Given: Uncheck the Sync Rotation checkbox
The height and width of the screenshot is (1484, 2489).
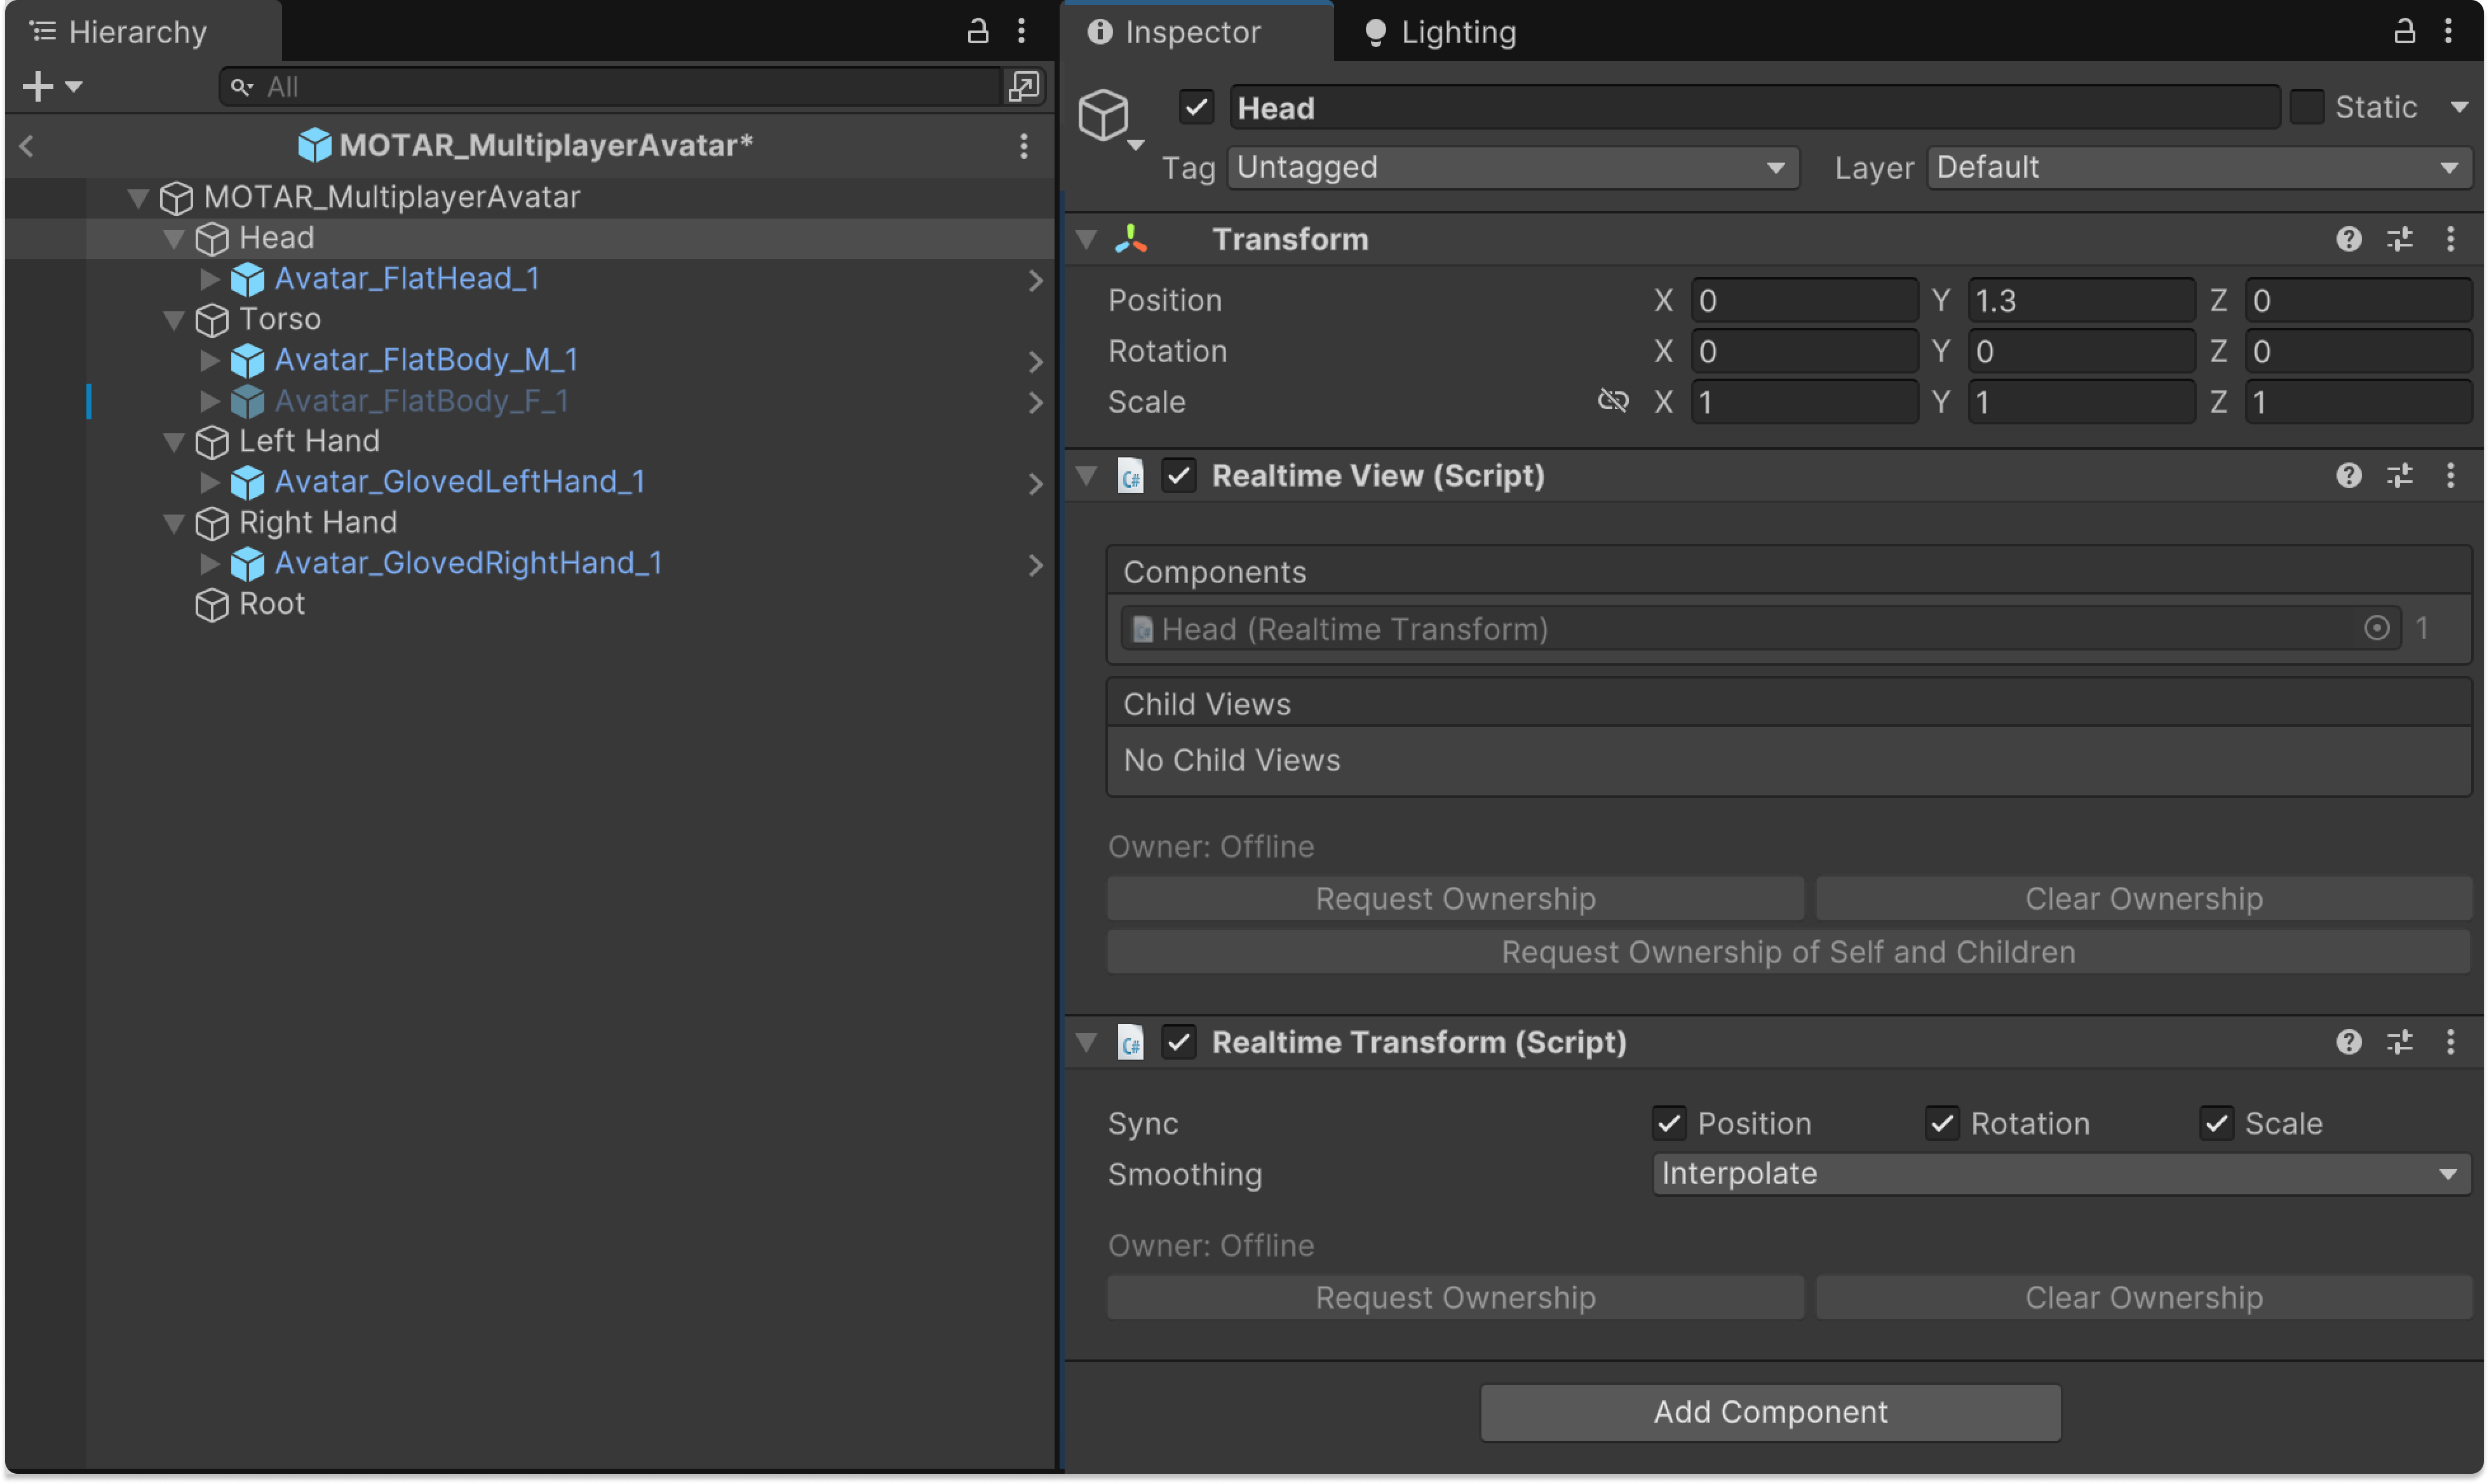Looking at the screenshot, I should click(x=1942, y=1123).
